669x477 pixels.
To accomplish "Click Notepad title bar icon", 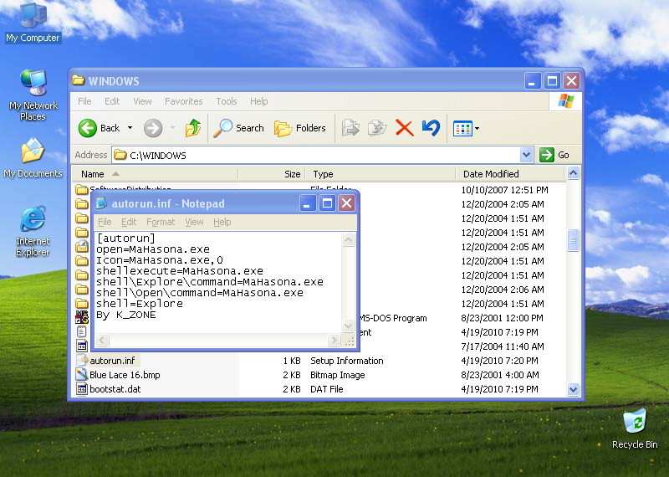I will (x=101, y=203).
